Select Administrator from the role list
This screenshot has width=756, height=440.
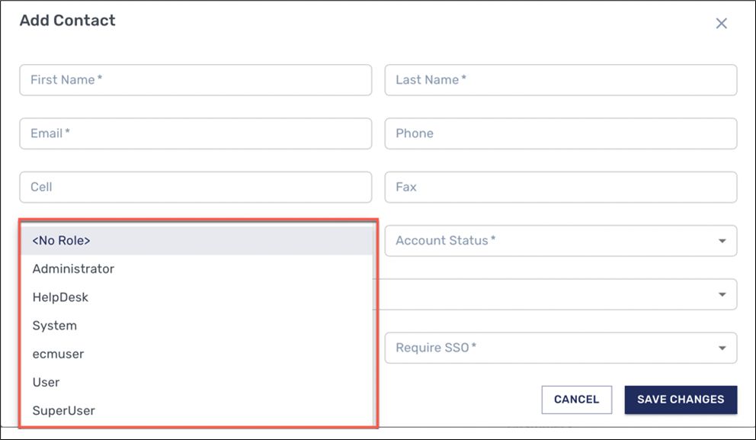point(72,268)
